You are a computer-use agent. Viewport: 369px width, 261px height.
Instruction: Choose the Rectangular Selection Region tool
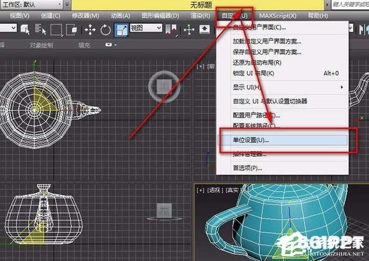tap(56, 30)
